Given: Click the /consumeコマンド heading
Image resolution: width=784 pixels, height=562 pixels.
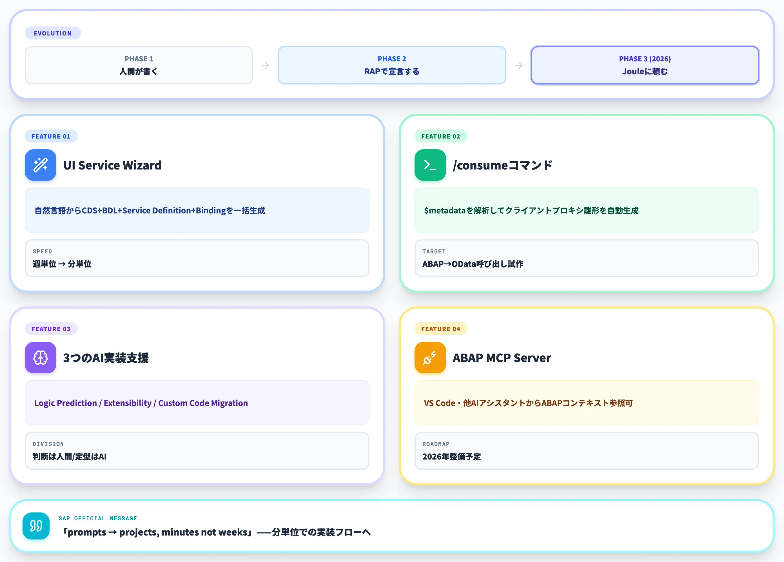Looking at the screenshot, I should tap(503, 165).
